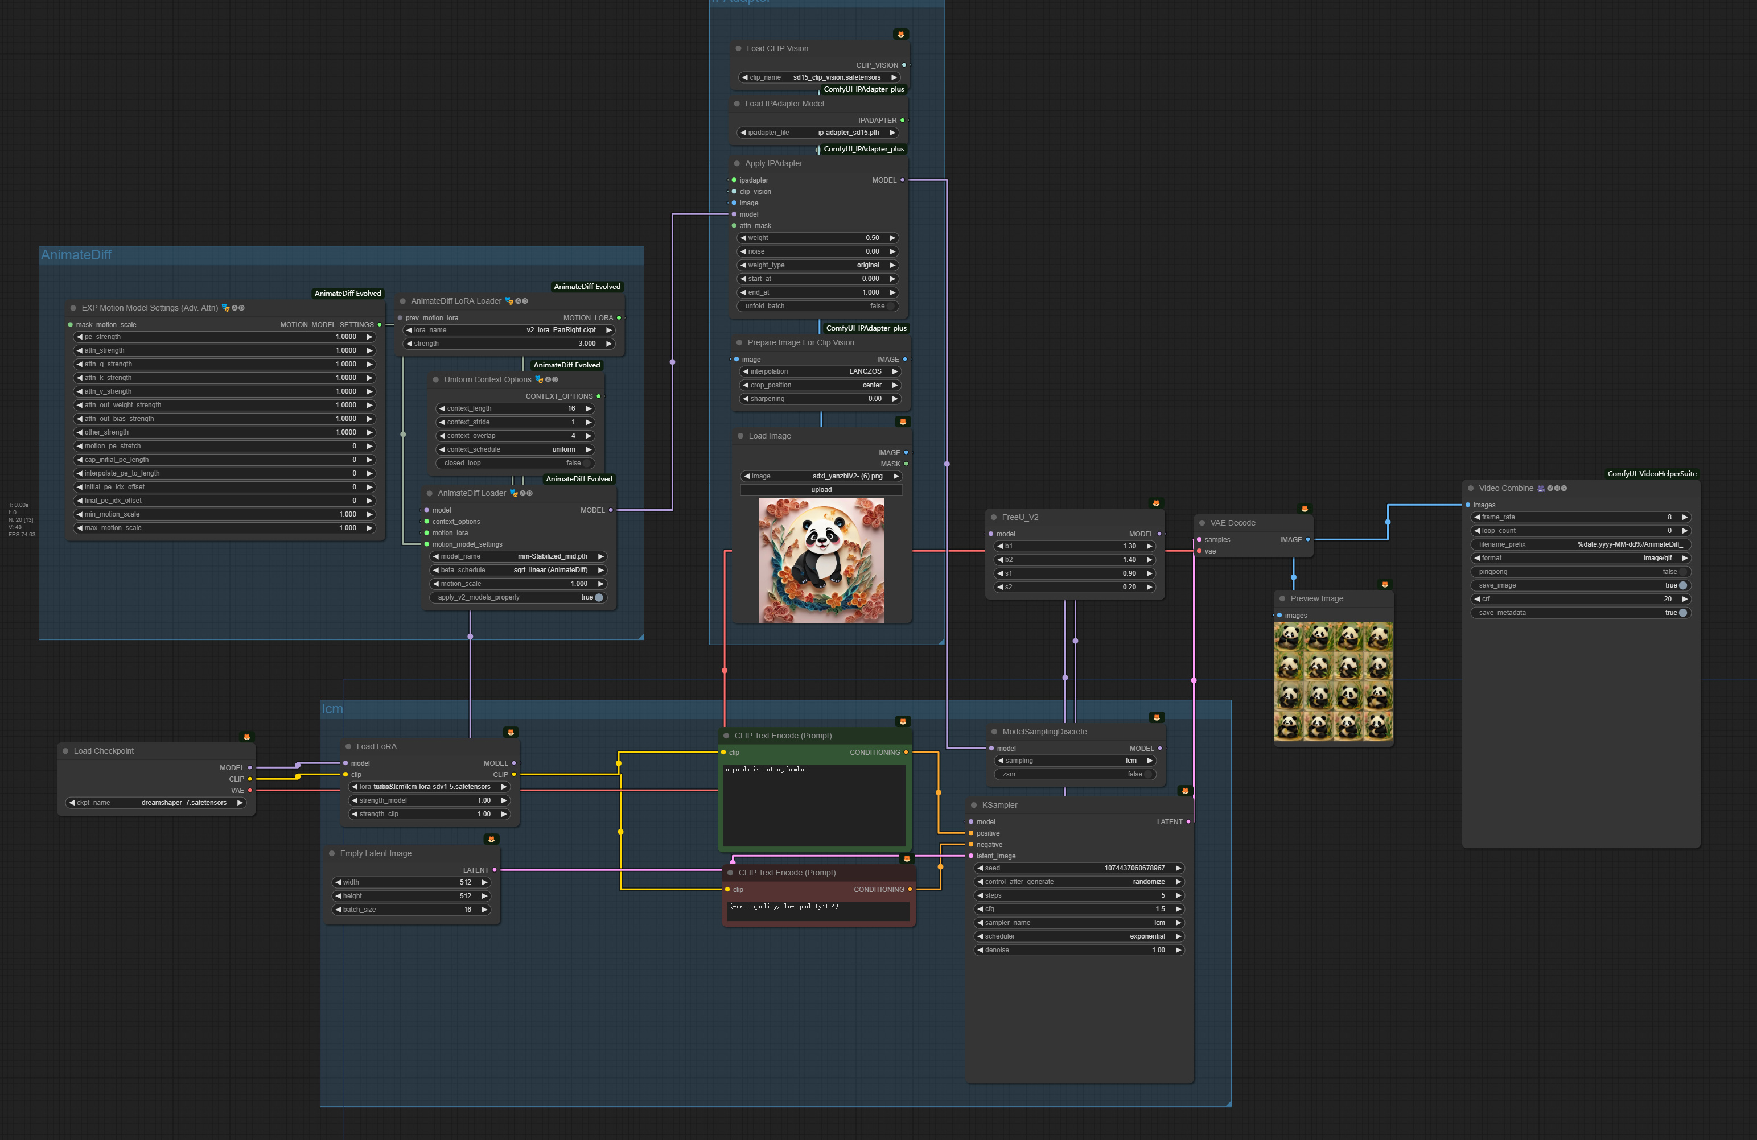1757x1140 pixels.
Task: Click the fox badge on the FreeU_V2 node
Action: (x=1155, y=502)
